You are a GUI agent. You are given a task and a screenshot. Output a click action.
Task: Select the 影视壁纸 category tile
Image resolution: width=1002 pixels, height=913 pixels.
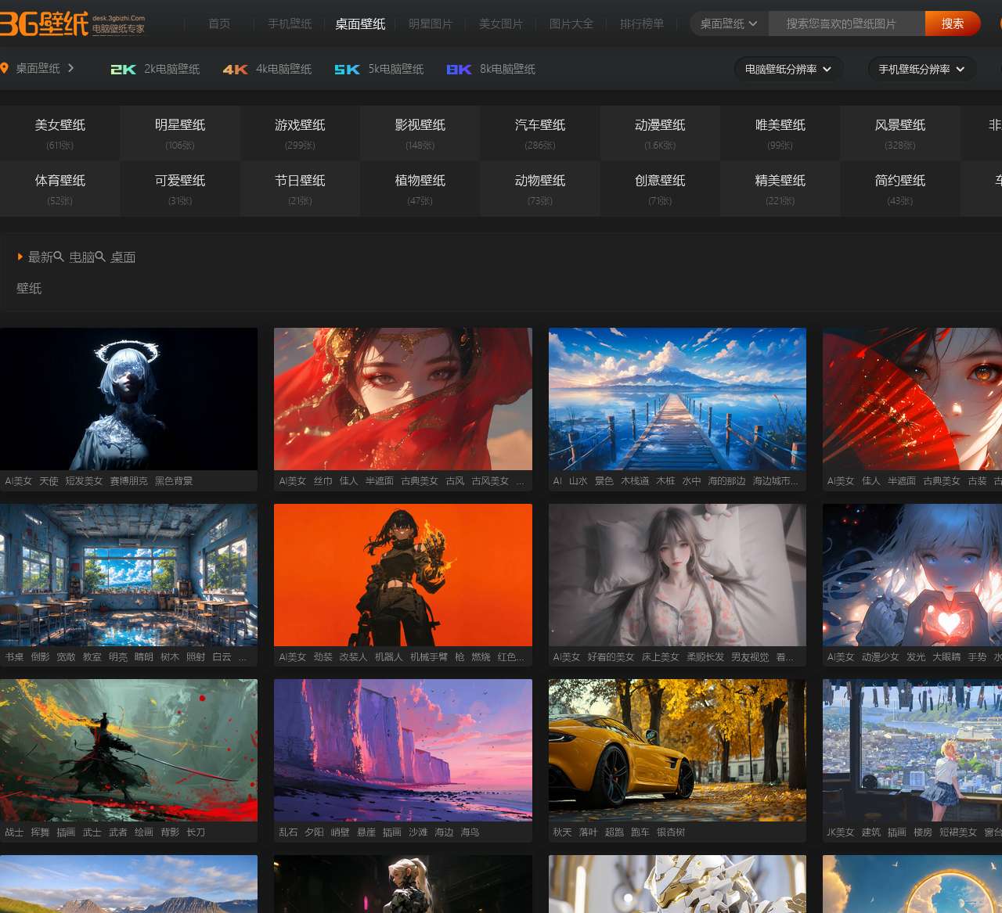click(420, 133)
